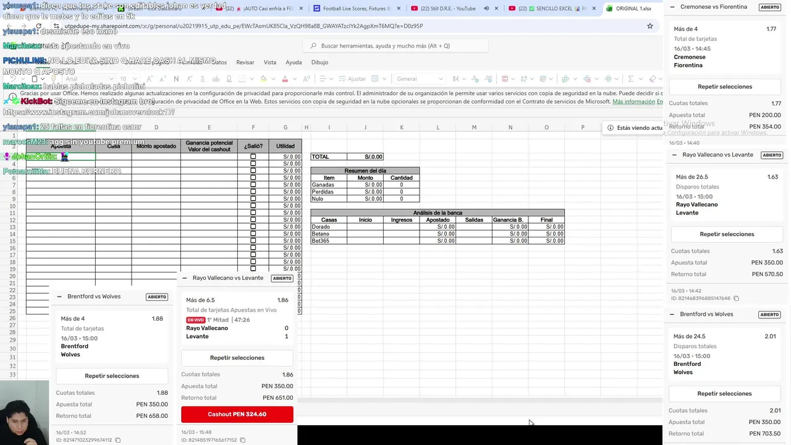Click the decrease font size icon
Screen dimensions: 791x445
pos(163,78)
